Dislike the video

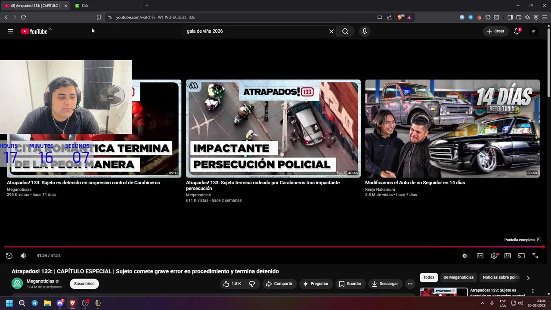point(252,284)
